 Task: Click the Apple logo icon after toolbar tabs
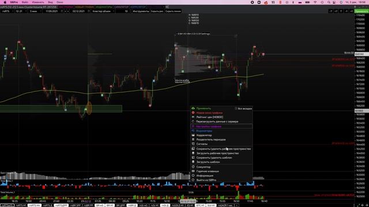[167, 7]
